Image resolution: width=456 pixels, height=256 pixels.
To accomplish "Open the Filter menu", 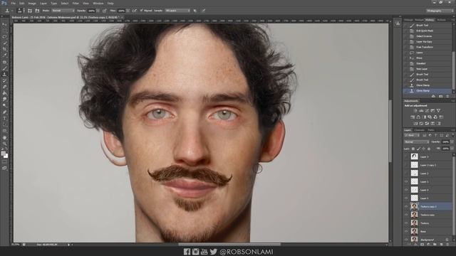I will [x=76, y=4].
